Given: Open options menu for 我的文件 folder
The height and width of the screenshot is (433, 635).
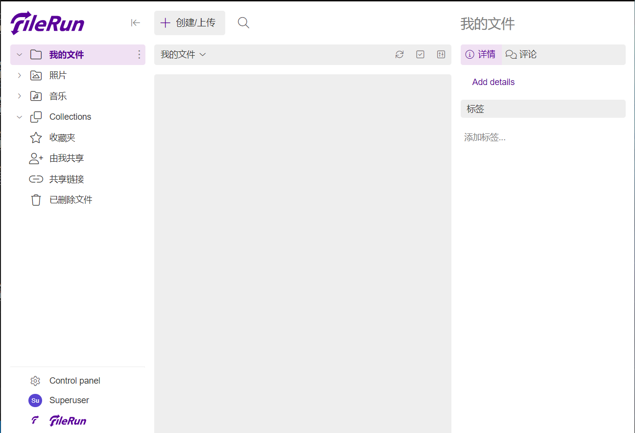Looking at the screenshot, I should click(x=139, y=54).
